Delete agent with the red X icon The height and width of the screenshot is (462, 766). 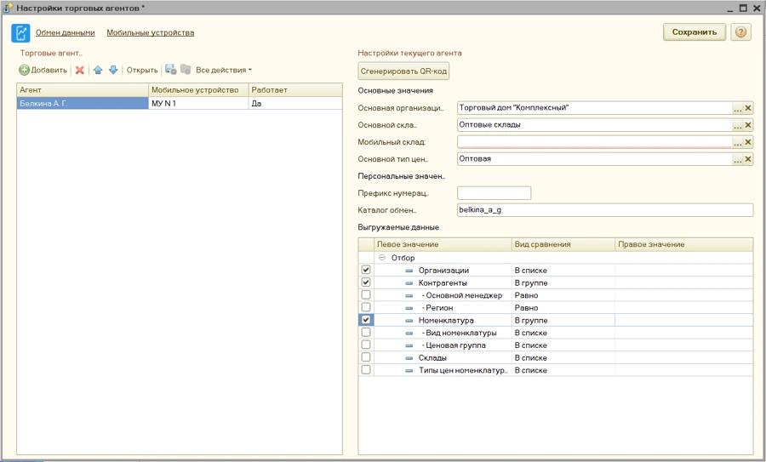click(80, 70)
